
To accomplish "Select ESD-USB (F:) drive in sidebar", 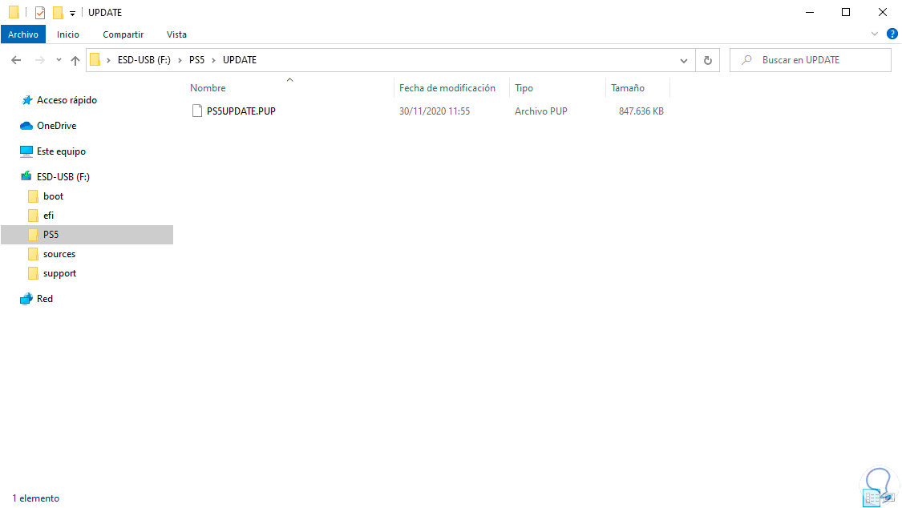I will (x=63, y=177).
